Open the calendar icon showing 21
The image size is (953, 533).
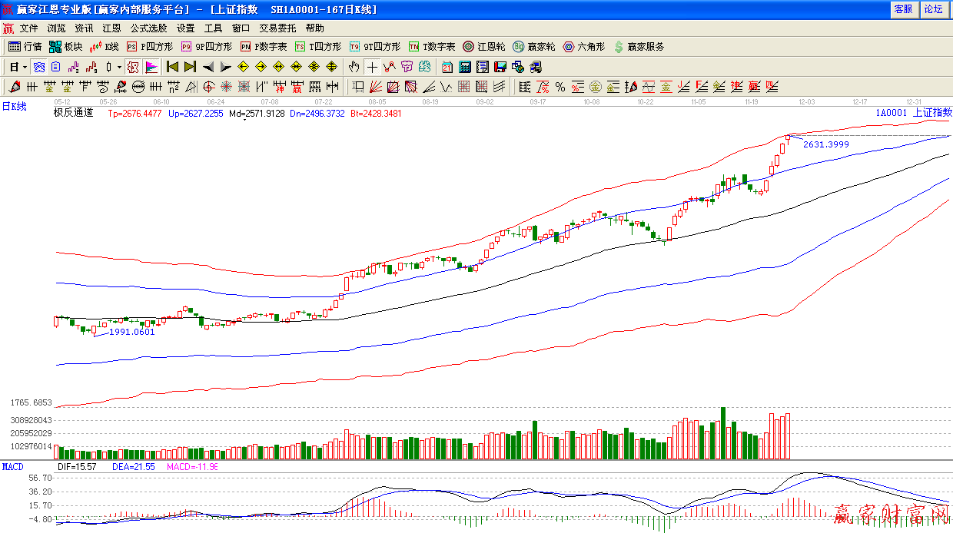pyautogui.click(x=447, y=67)
